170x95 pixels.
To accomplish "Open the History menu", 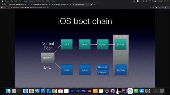I will (25, 1).
